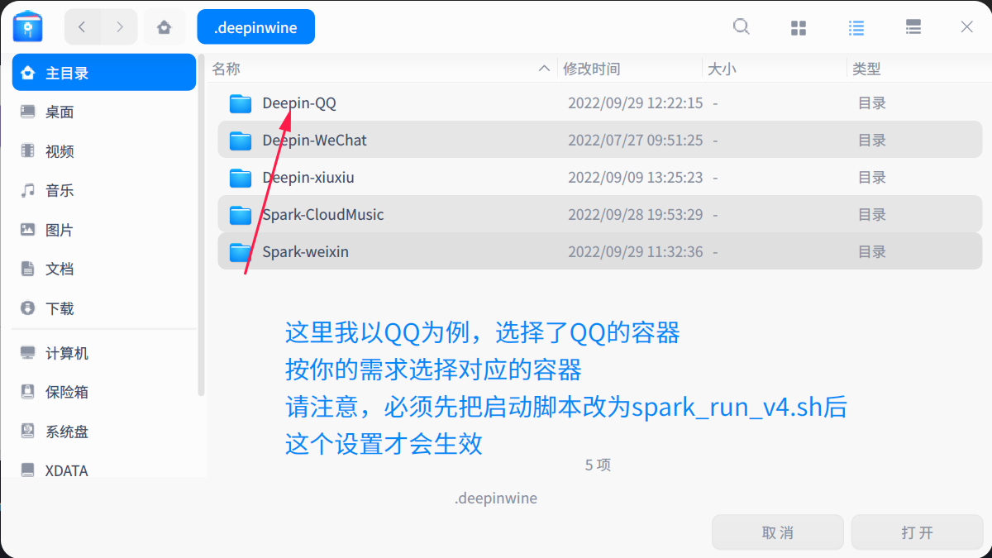
Task: Toggle the 名称 column sort order
Action: tap(226, 69)
